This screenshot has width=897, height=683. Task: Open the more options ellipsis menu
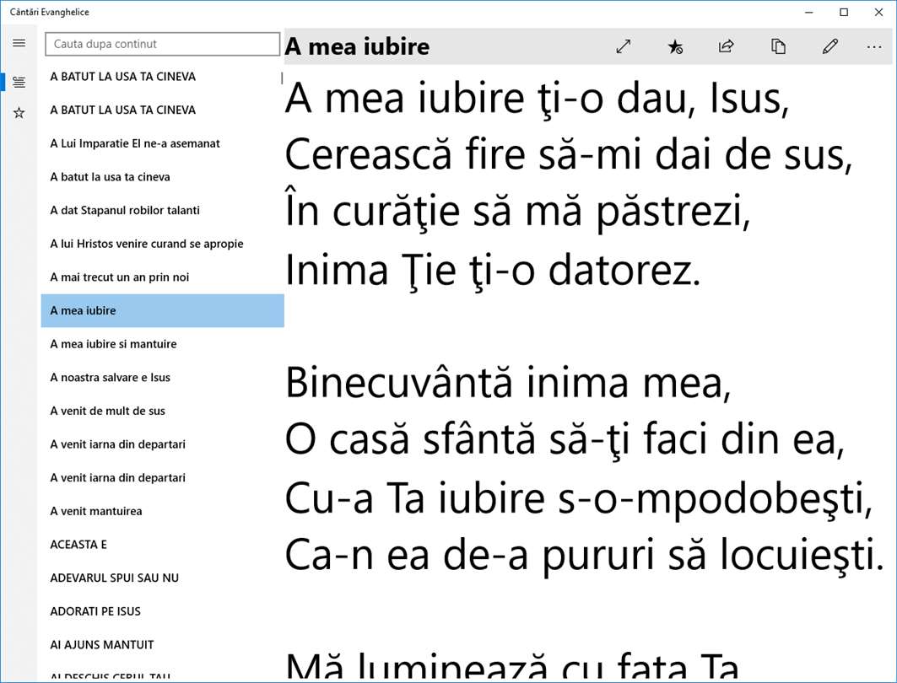pyautogui.click(x=874, y=46)
